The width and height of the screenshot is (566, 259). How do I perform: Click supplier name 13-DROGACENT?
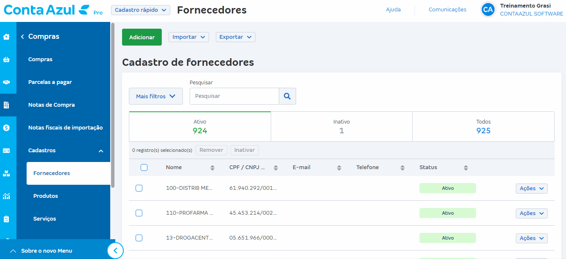(190, 238)
